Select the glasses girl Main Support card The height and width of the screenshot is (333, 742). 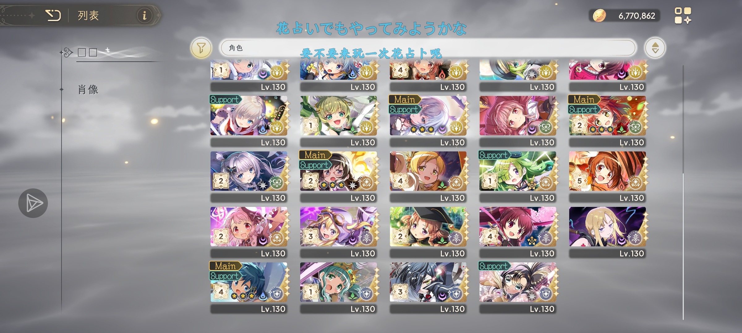pyautogui.click(x=338, y=177)
